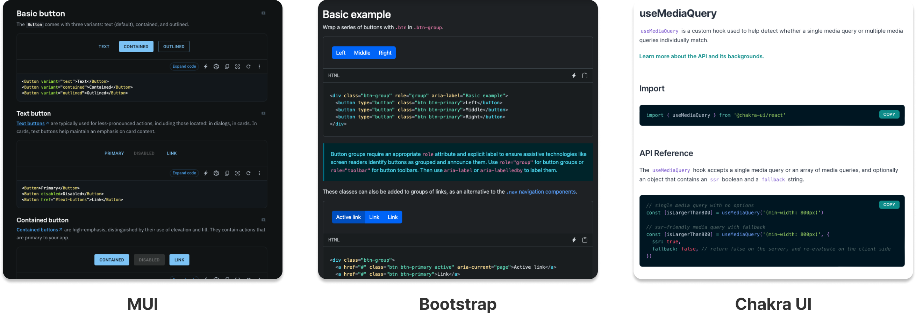Click CONTAINED button next to OUTLINED
This screenshot has width=916, height=314.
[x=136, y=46]
